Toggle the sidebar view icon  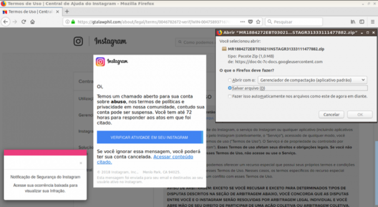point(362,22)
